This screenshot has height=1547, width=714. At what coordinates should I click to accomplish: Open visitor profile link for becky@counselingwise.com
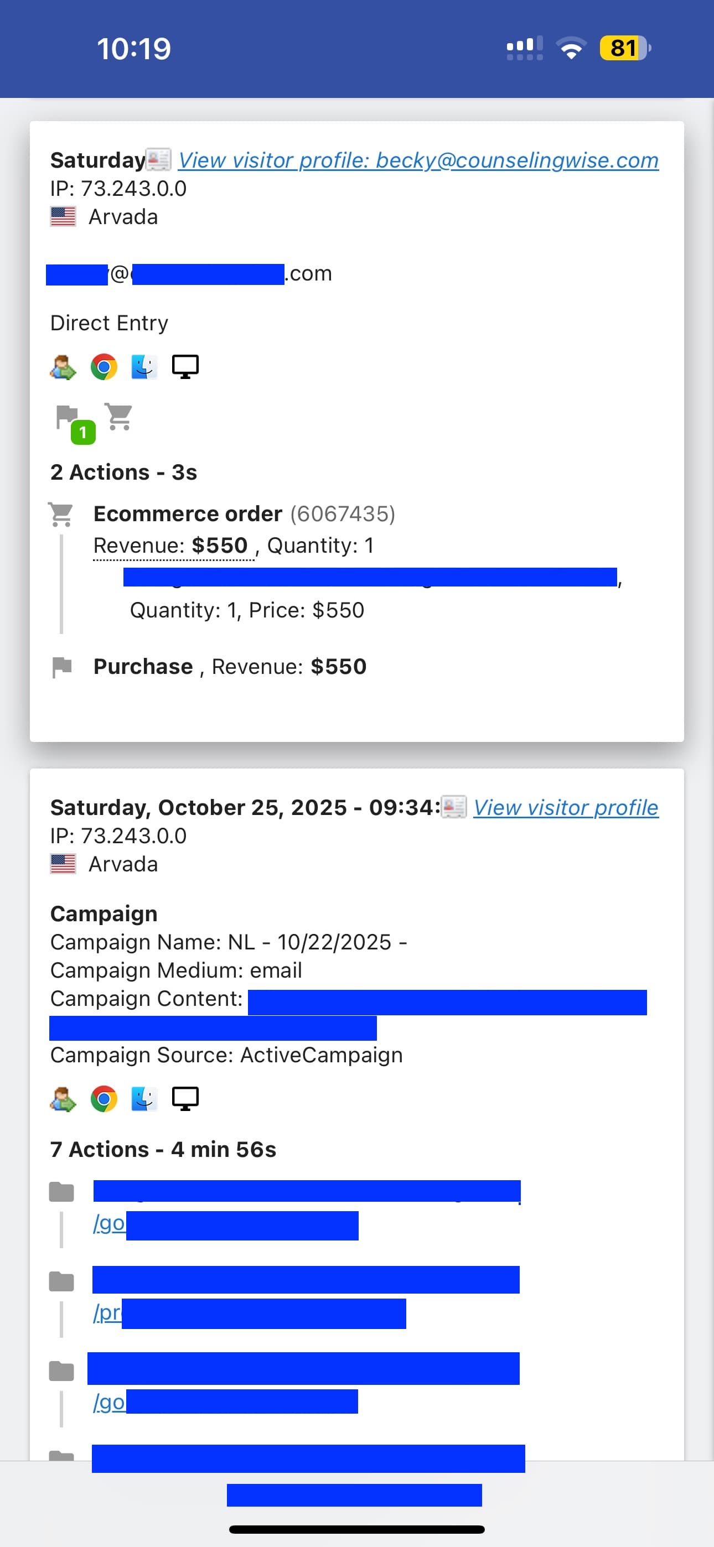[x=418, y=160]
